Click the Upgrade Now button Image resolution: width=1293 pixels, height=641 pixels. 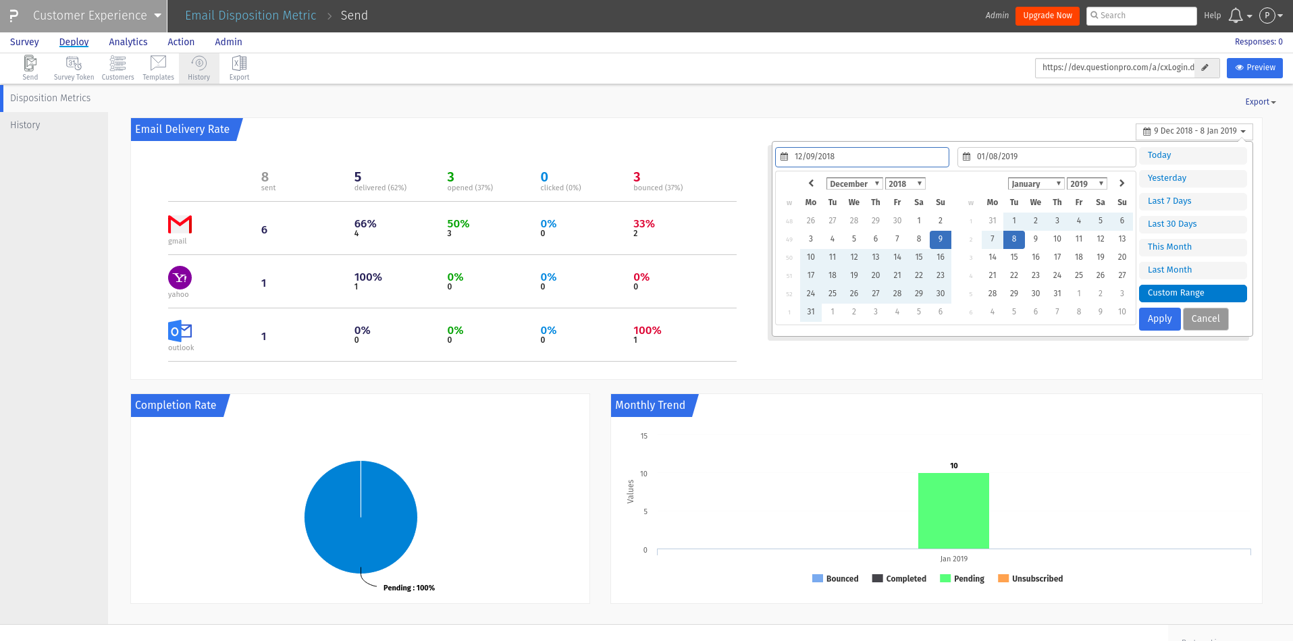point(1047,16)
